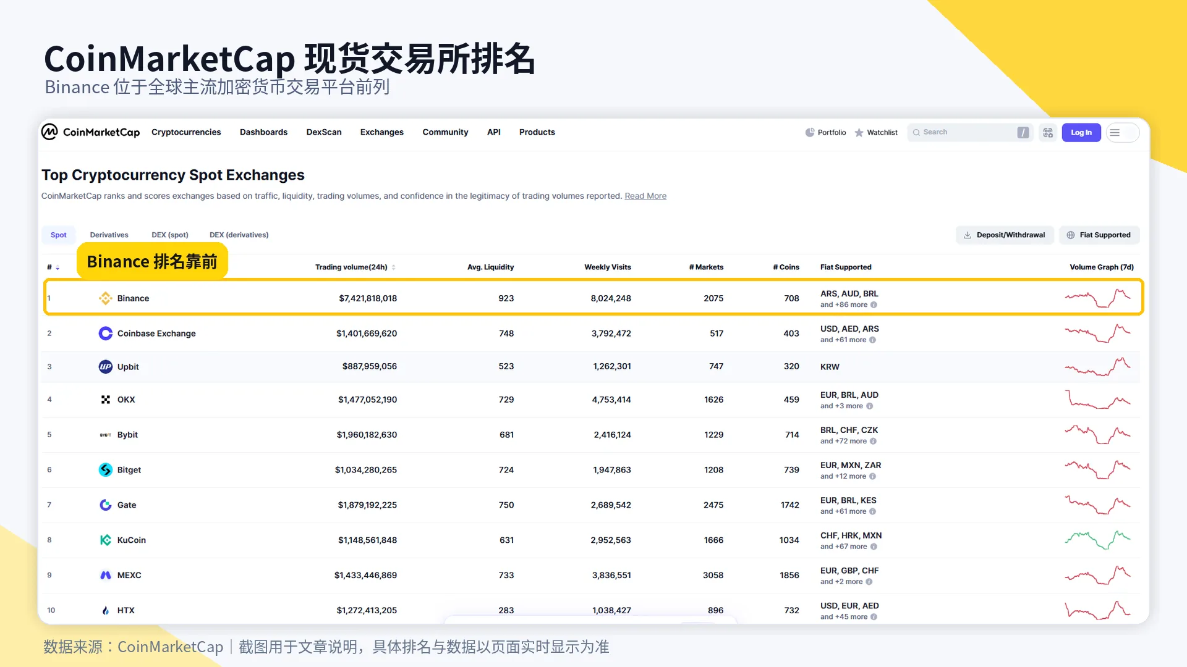Click info icon beside 'and +45 more'
The width and height of the screenshot is (1187, 667).
pos(874,617)
